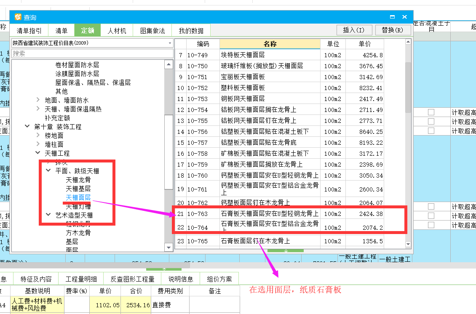Viewport: 476px width, 314px height.
Task: Open the 图集做法 tab
Action: 152,31
